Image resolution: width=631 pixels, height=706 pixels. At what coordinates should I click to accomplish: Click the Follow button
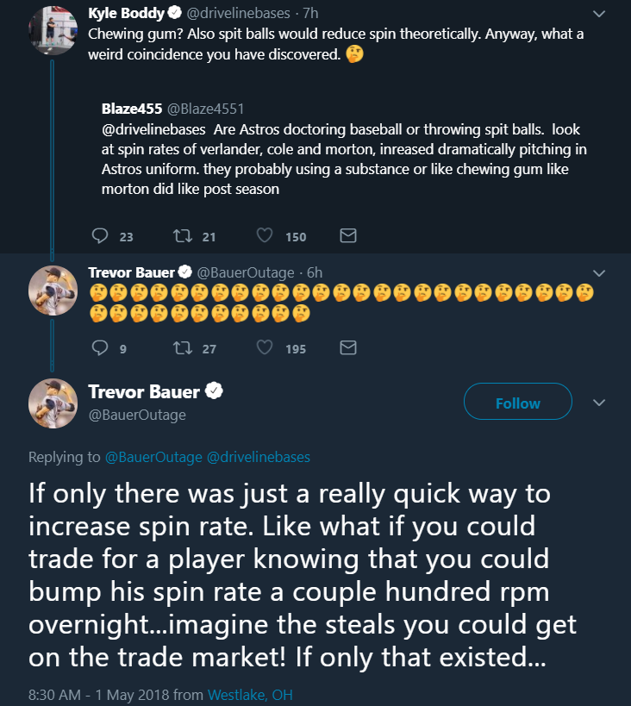pyautogui.click(x=517, y=401)
